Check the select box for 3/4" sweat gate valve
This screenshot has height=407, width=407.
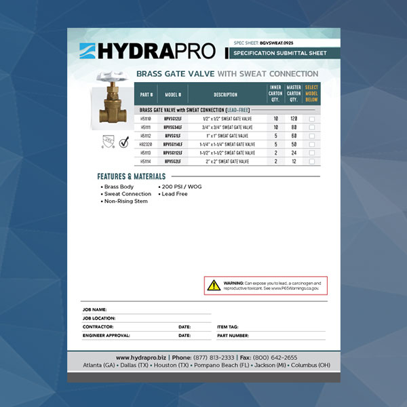pos(312,128)
